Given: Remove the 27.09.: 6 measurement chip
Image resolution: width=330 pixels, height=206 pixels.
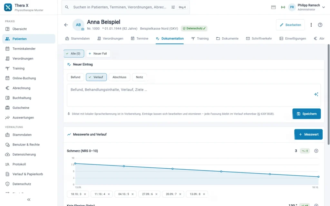Looking at the screenshot, I should pyautogui.click(x=156, y=194).
